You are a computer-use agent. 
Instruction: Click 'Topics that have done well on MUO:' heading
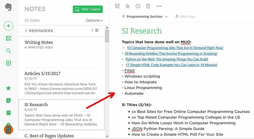pyautogui.click(x=157, y=42)
